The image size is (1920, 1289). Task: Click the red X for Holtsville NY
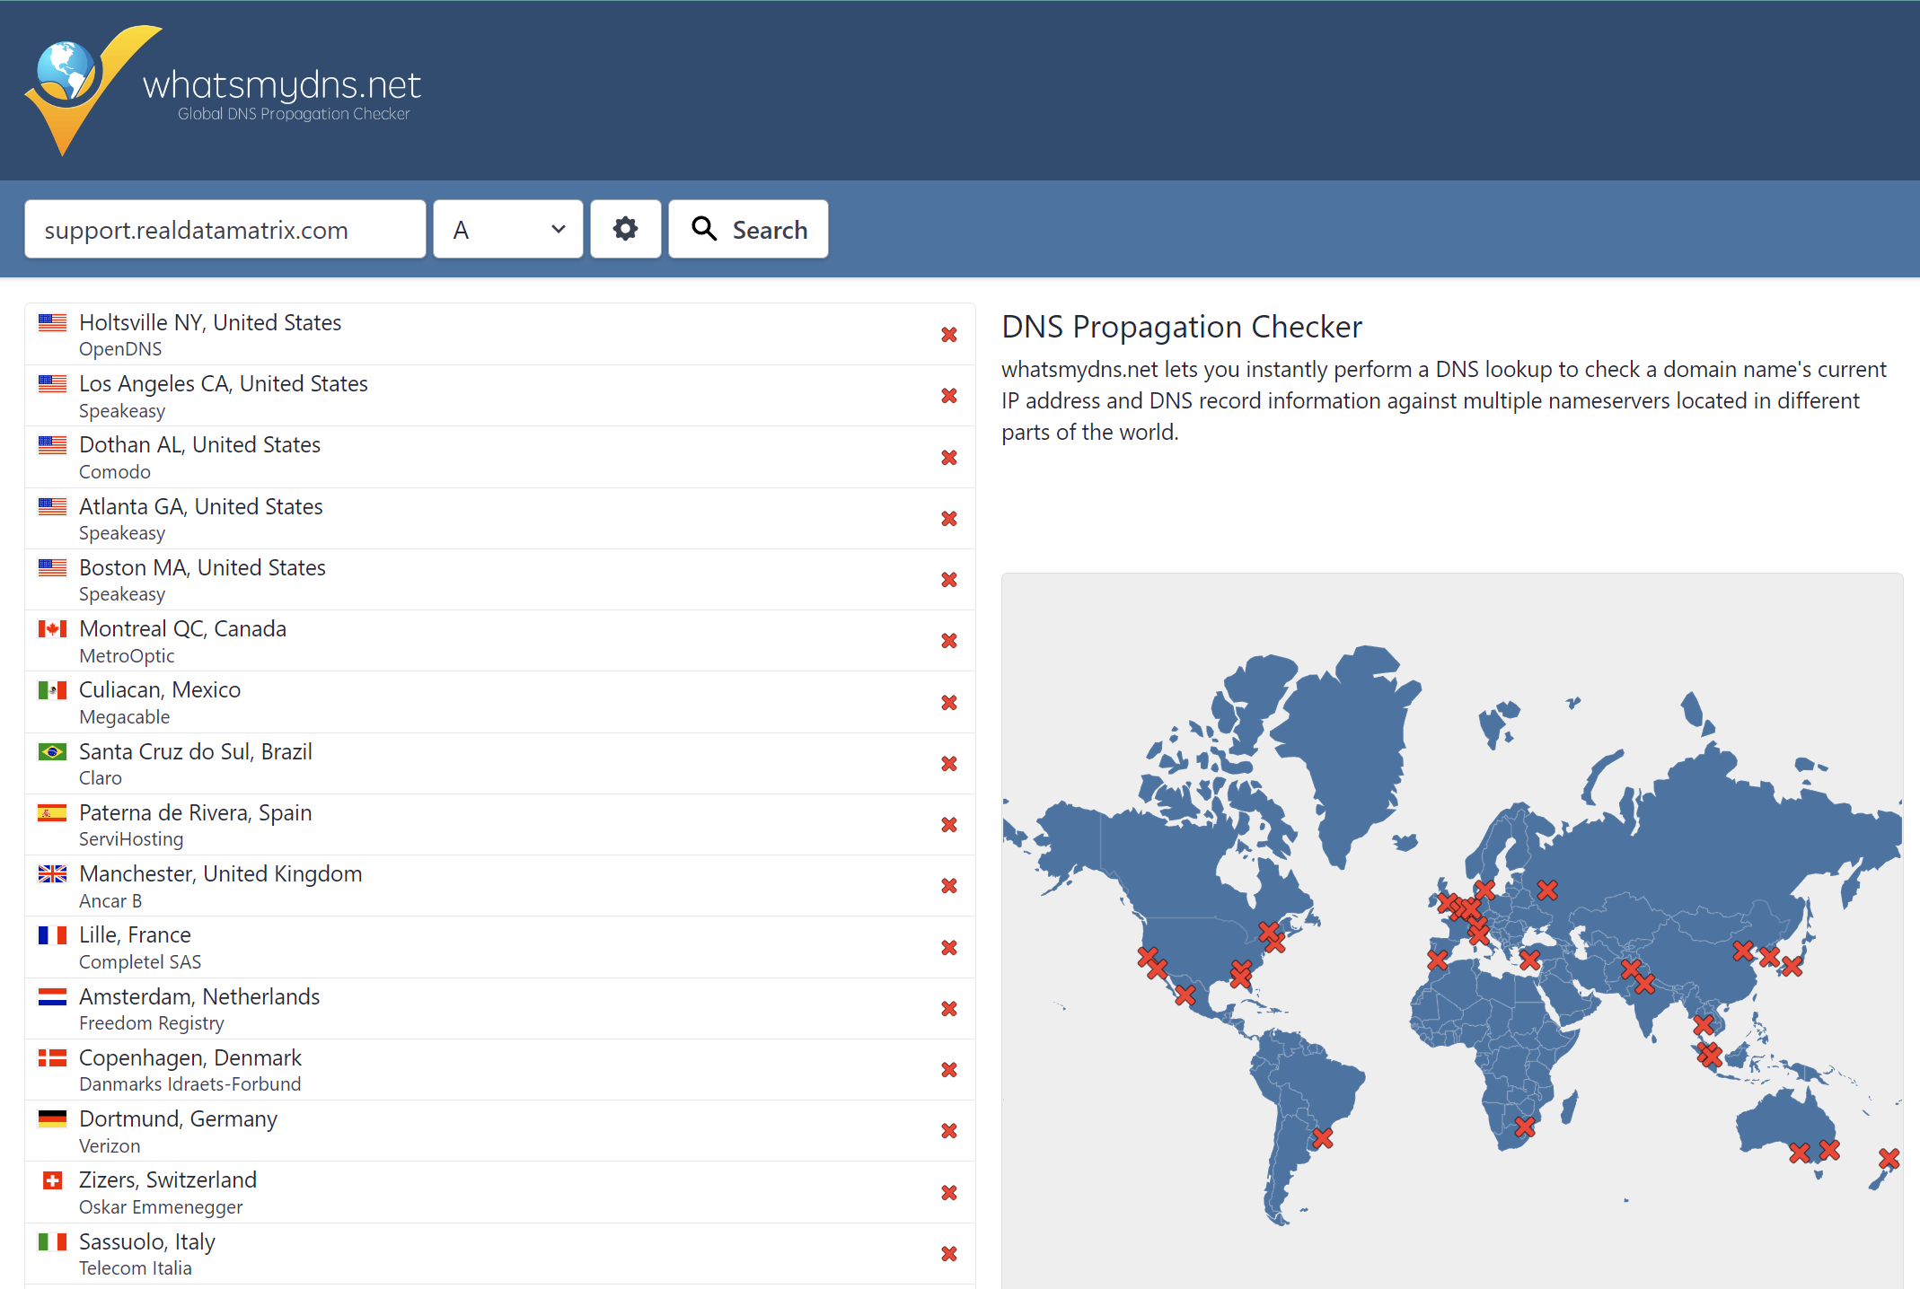pos(948,335)
